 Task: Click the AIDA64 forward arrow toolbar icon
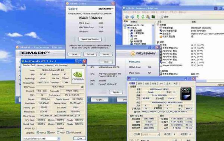tap(132, 17)
